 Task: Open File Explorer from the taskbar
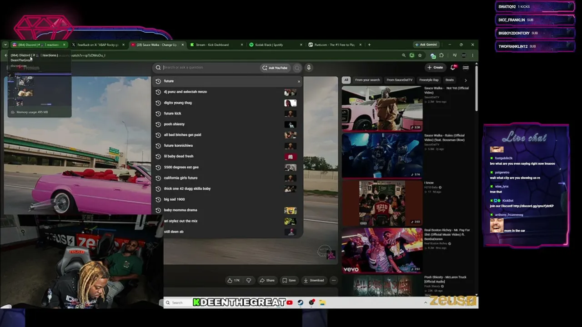point(322,303)
